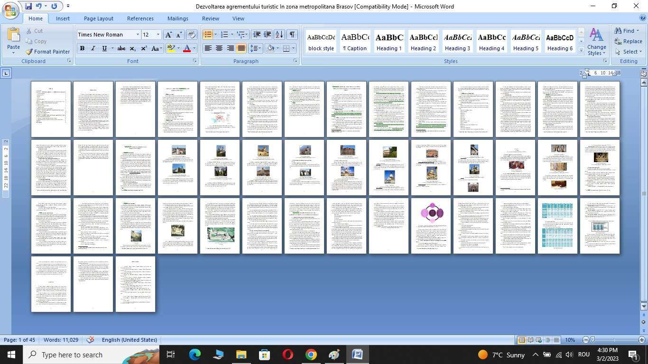
Task: Click the Clear Formatting icon
Action: click(192, 35)
